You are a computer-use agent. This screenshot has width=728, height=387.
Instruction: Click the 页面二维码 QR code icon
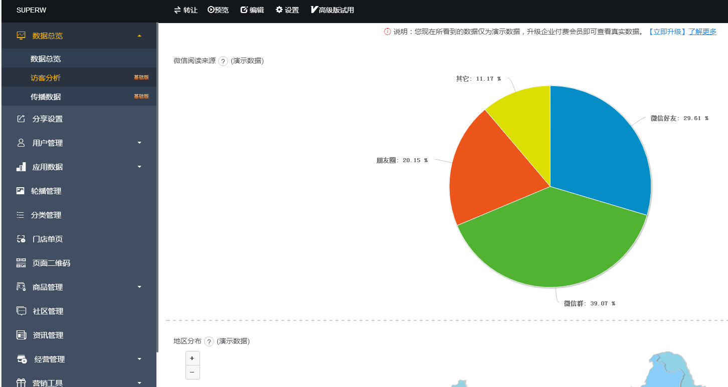point(21,263)
